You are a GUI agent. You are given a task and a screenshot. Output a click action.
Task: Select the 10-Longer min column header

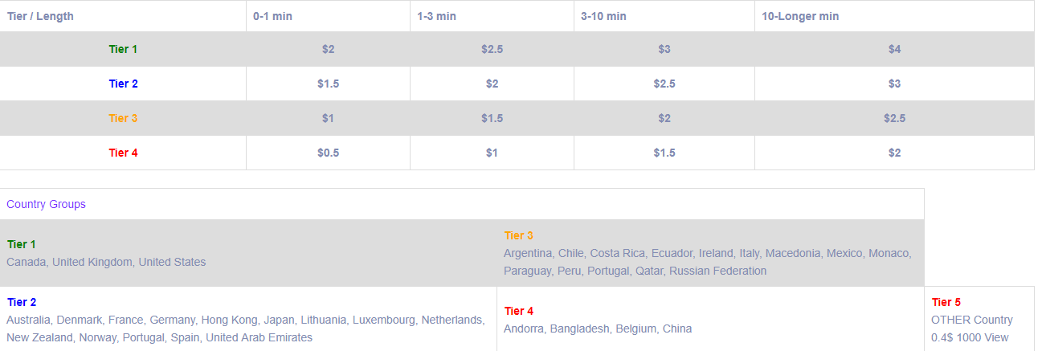tap(800, 16)
